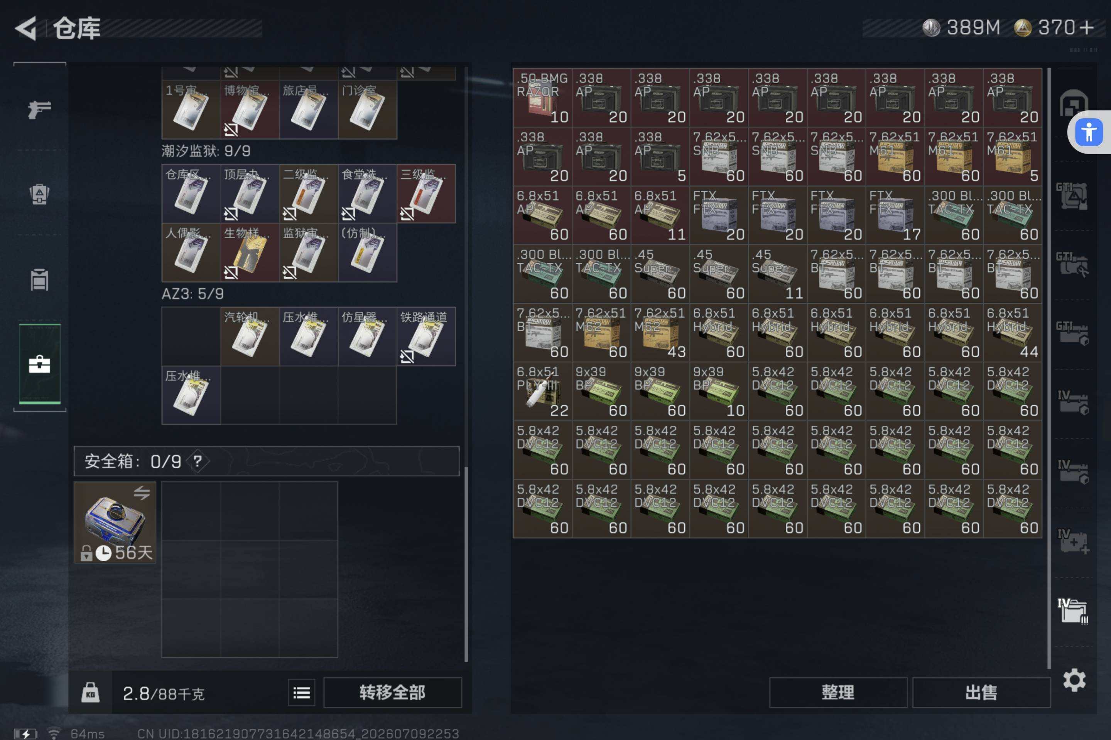
Task: Tap the battery indicator in status bar
Action: pyautogui.click(x=25, y=734)
